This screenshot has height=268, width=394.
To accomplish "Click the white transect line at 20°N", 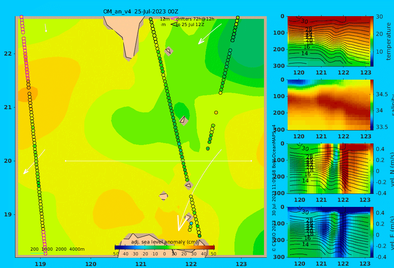I will tap(158, 161).
